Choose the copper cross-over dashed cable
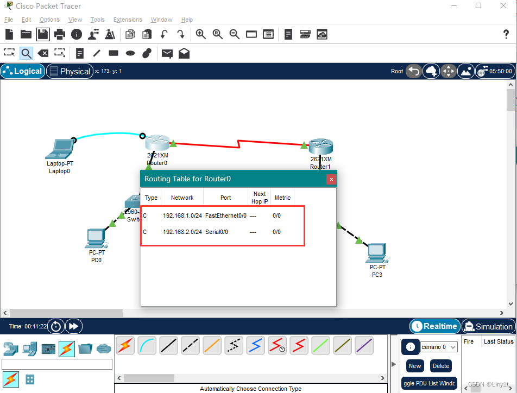Viewport: 517px width, 393px height. [190, 345]
